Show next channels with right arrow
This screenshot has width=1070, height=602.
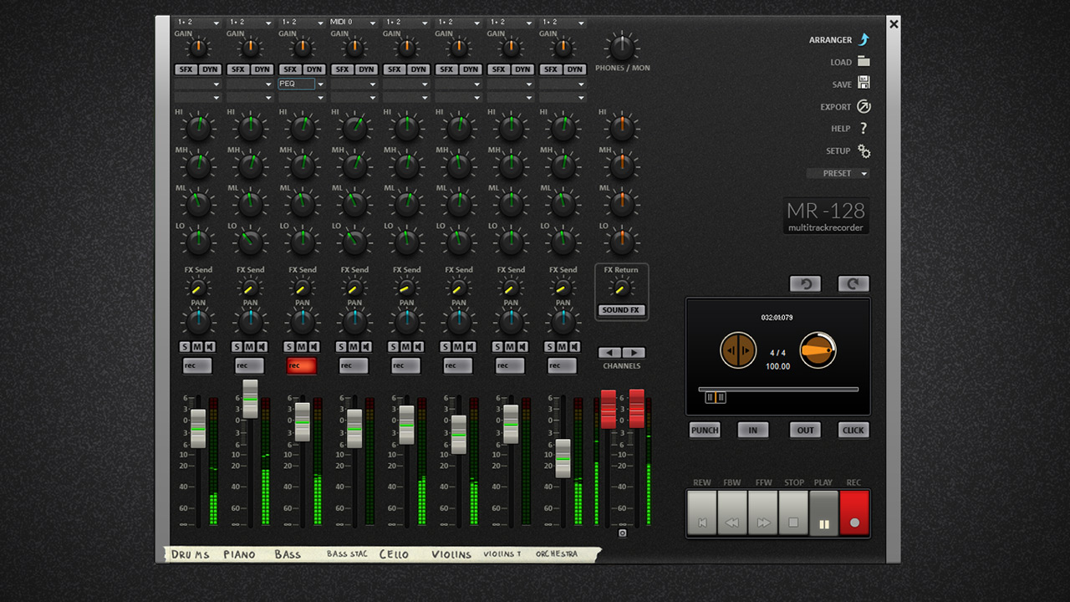tap(634, 353)
